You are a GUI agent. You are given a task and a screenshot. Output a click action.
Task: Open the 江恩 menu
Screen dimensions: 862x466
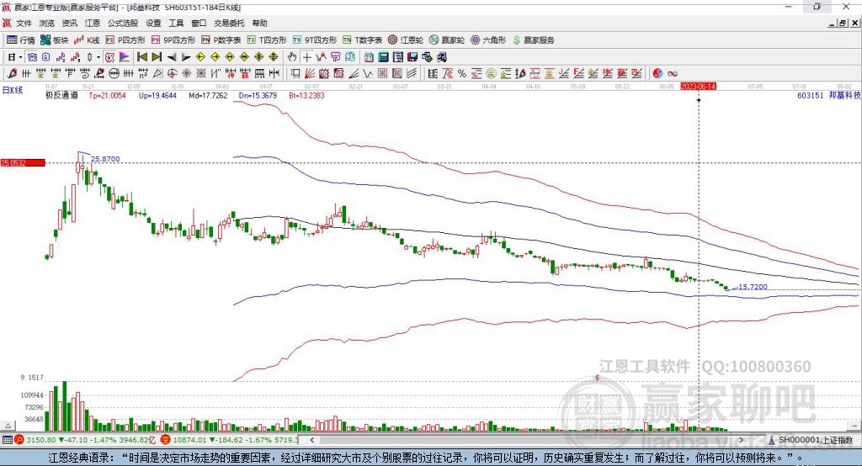coord(93,23)
